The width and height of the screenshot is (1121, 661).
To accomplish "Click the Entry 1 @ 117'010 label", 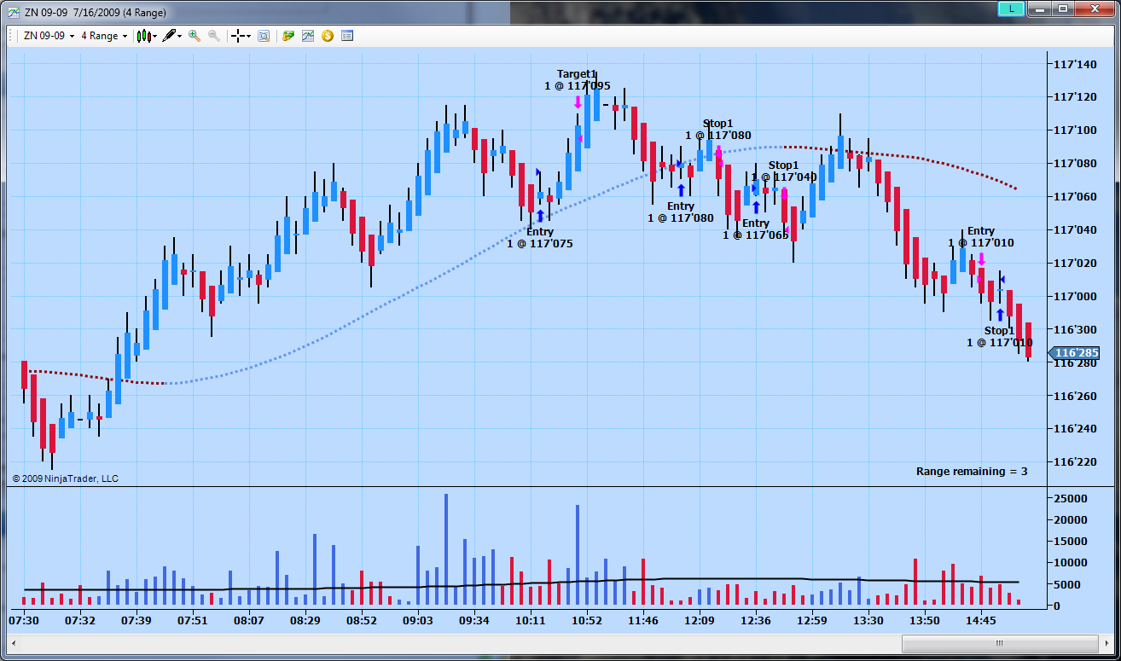I will [x=980, y=237].
